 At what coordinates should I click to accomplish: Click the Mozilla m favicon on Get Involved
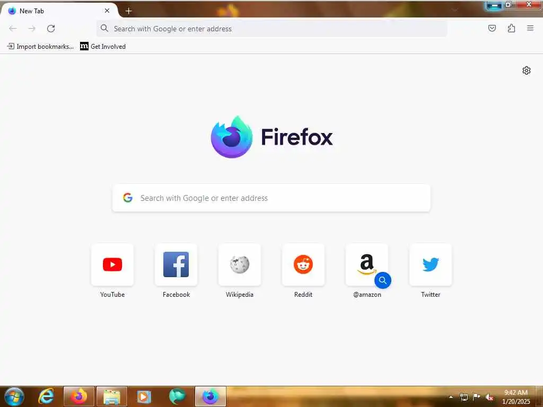click(84, 46)
